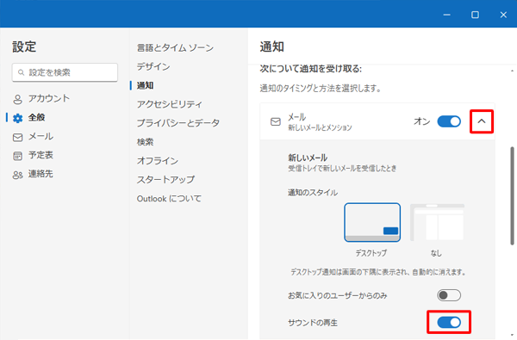The height and width of the screenshot is (340, 517).
Task: Click the 予定表 calendar icon
Action: [x=17, y=156]
